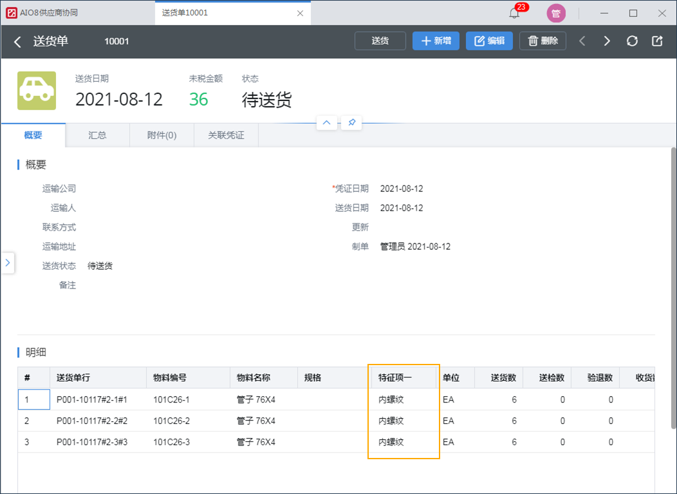Click material number 101C26-1

[171, 400]
